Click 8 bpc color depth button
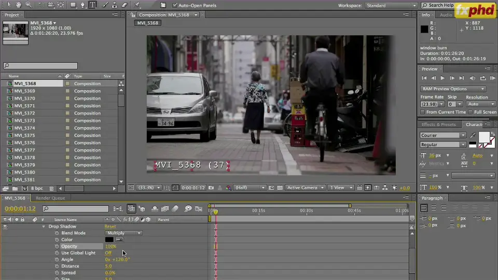 pos(37,188)
